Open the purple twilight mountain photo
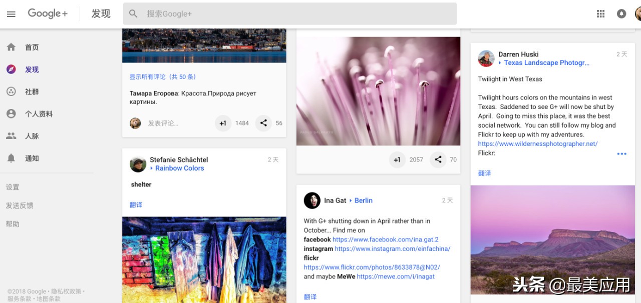 [x=552, y=240]
